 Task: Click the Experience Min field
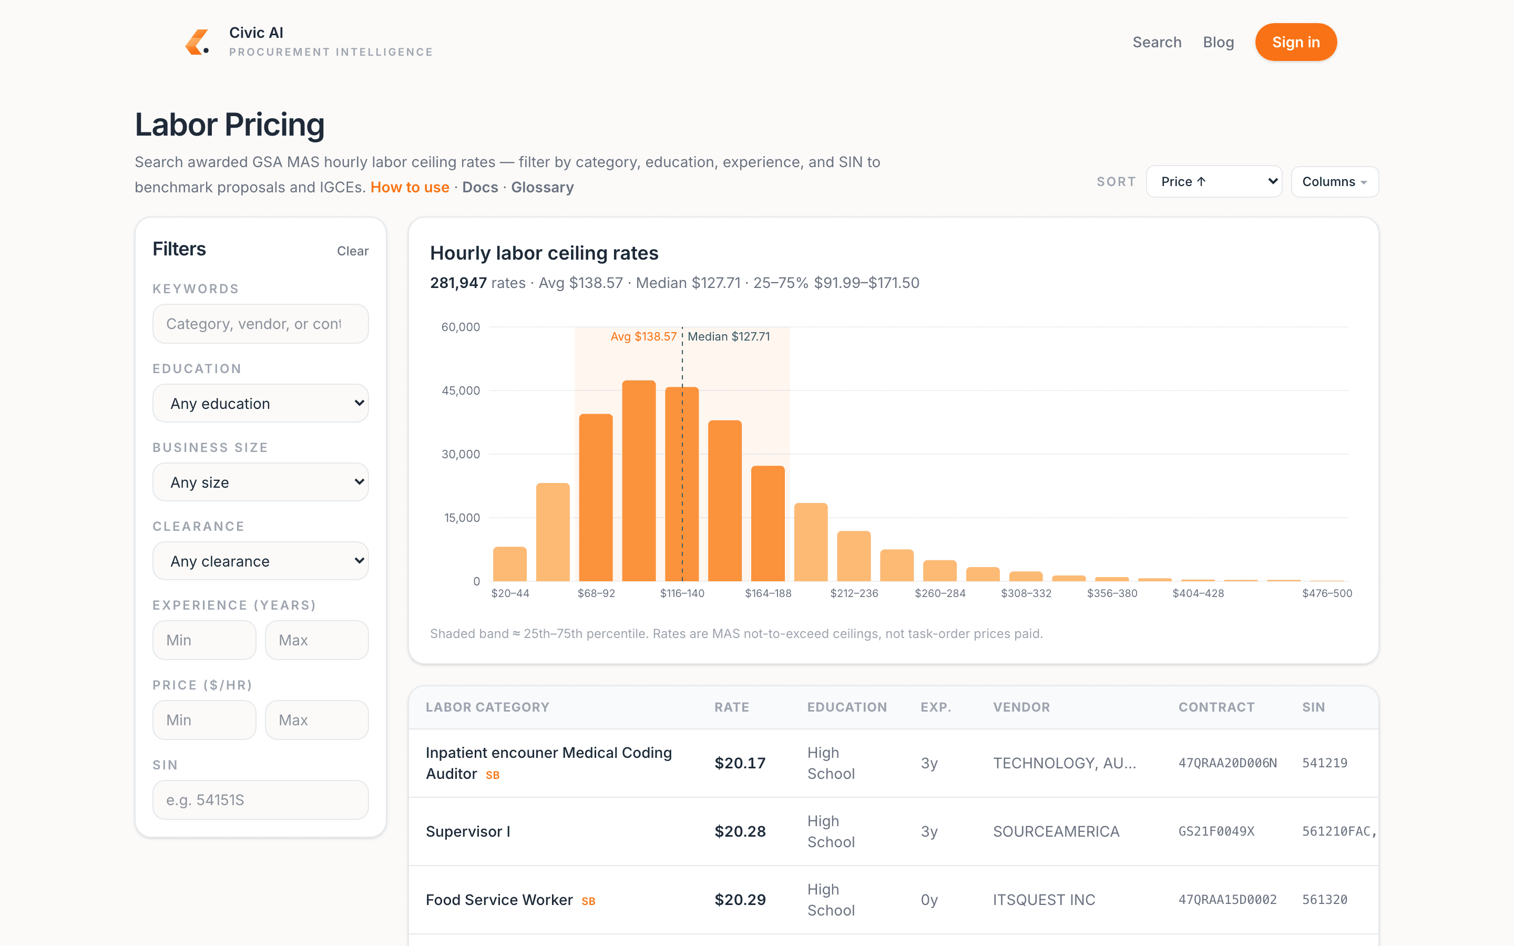pyautogui.click(x=204, y=640)
